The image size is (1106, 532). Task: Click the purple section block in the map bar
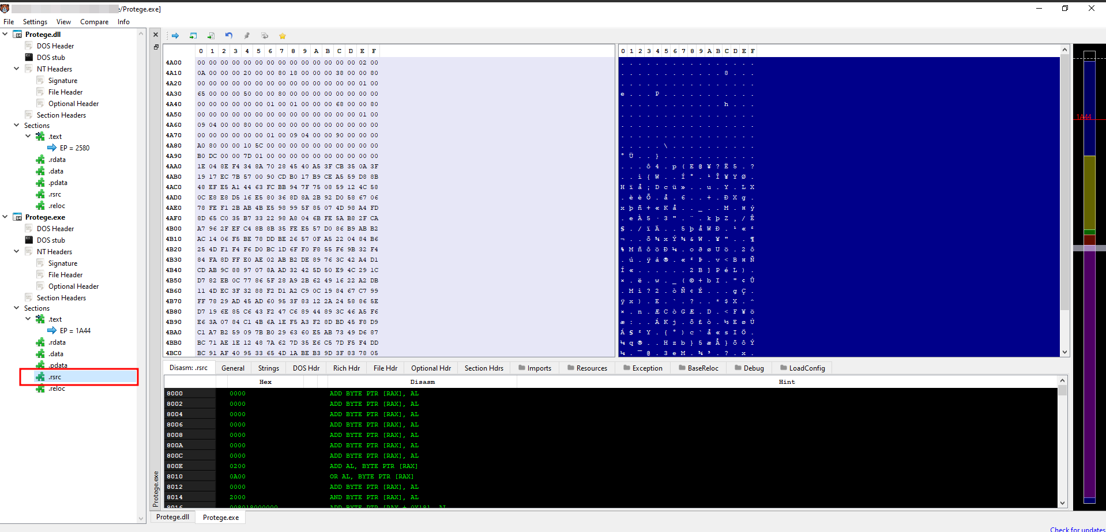point(1089,375)
